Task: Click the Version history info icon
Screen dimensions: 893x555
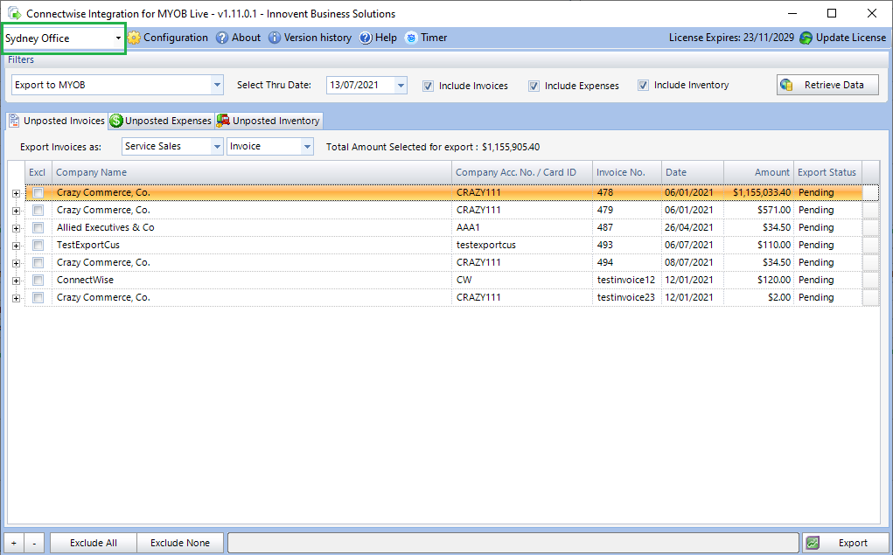Action: (x=275, y=38)
